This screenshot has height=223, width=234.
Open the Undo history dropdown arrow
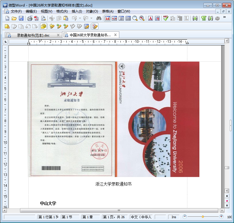coord(80,18)
